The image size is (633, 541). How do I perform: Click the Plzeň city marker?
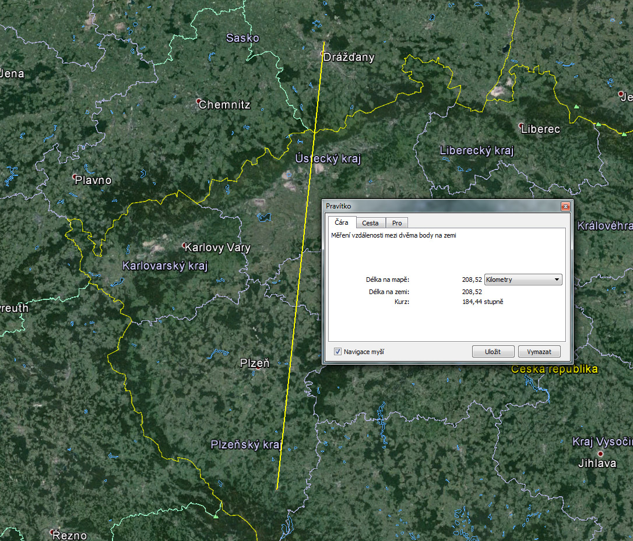tap(257, 368)
